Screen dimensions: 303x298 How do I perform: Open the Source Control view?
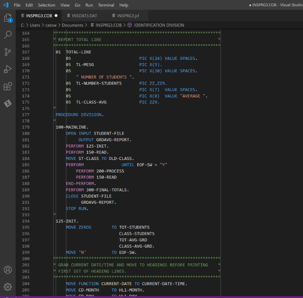coord(8,52)
